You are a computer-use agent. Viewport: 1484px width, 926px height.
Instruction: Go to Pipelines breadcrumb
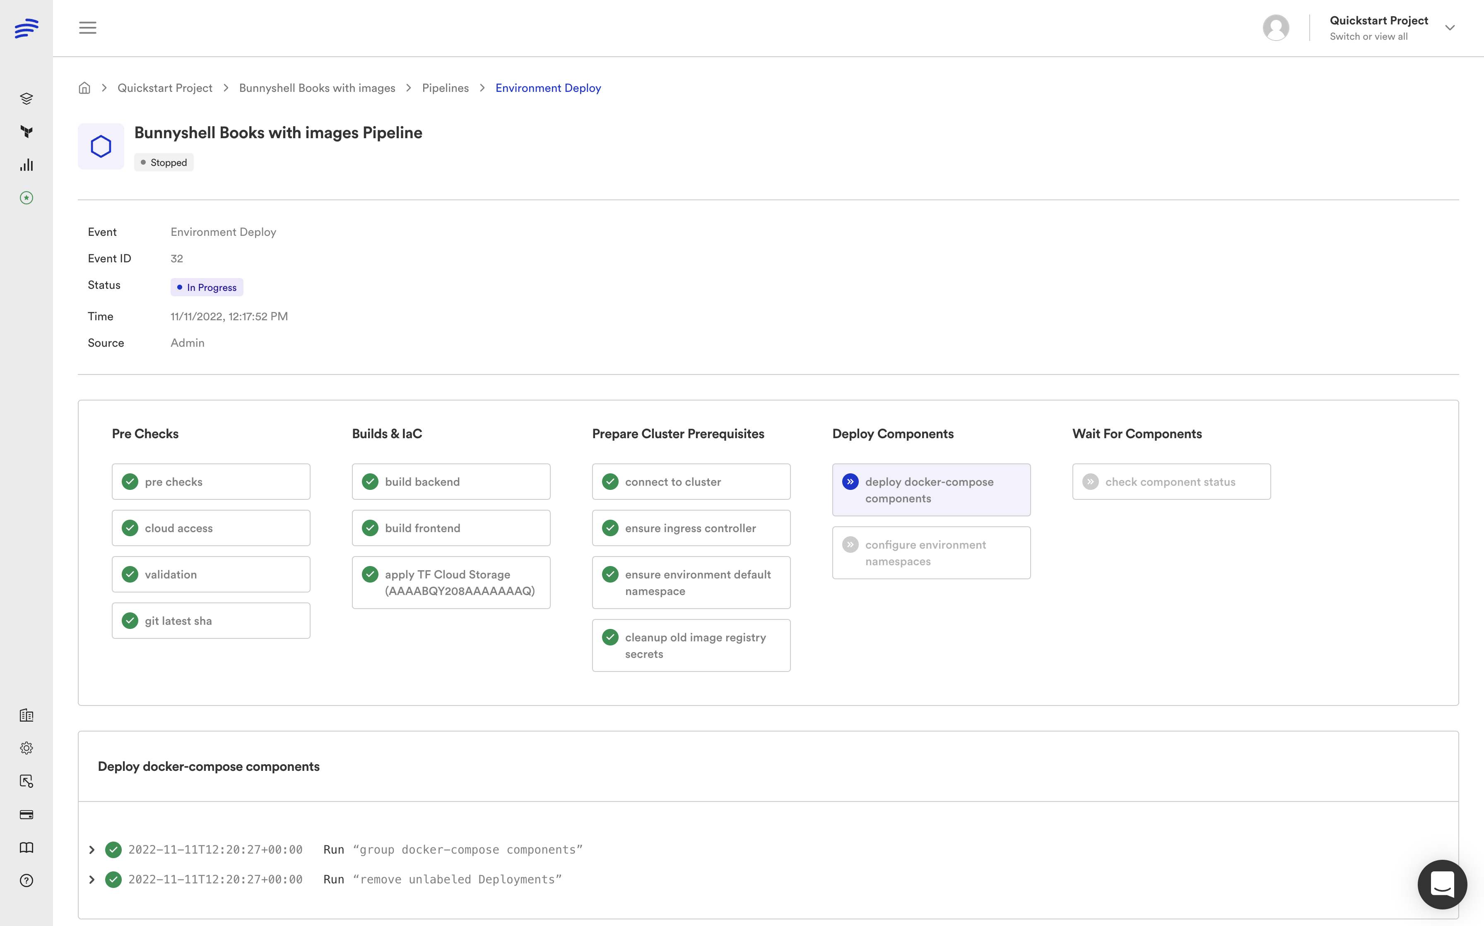tap(445, 88)
